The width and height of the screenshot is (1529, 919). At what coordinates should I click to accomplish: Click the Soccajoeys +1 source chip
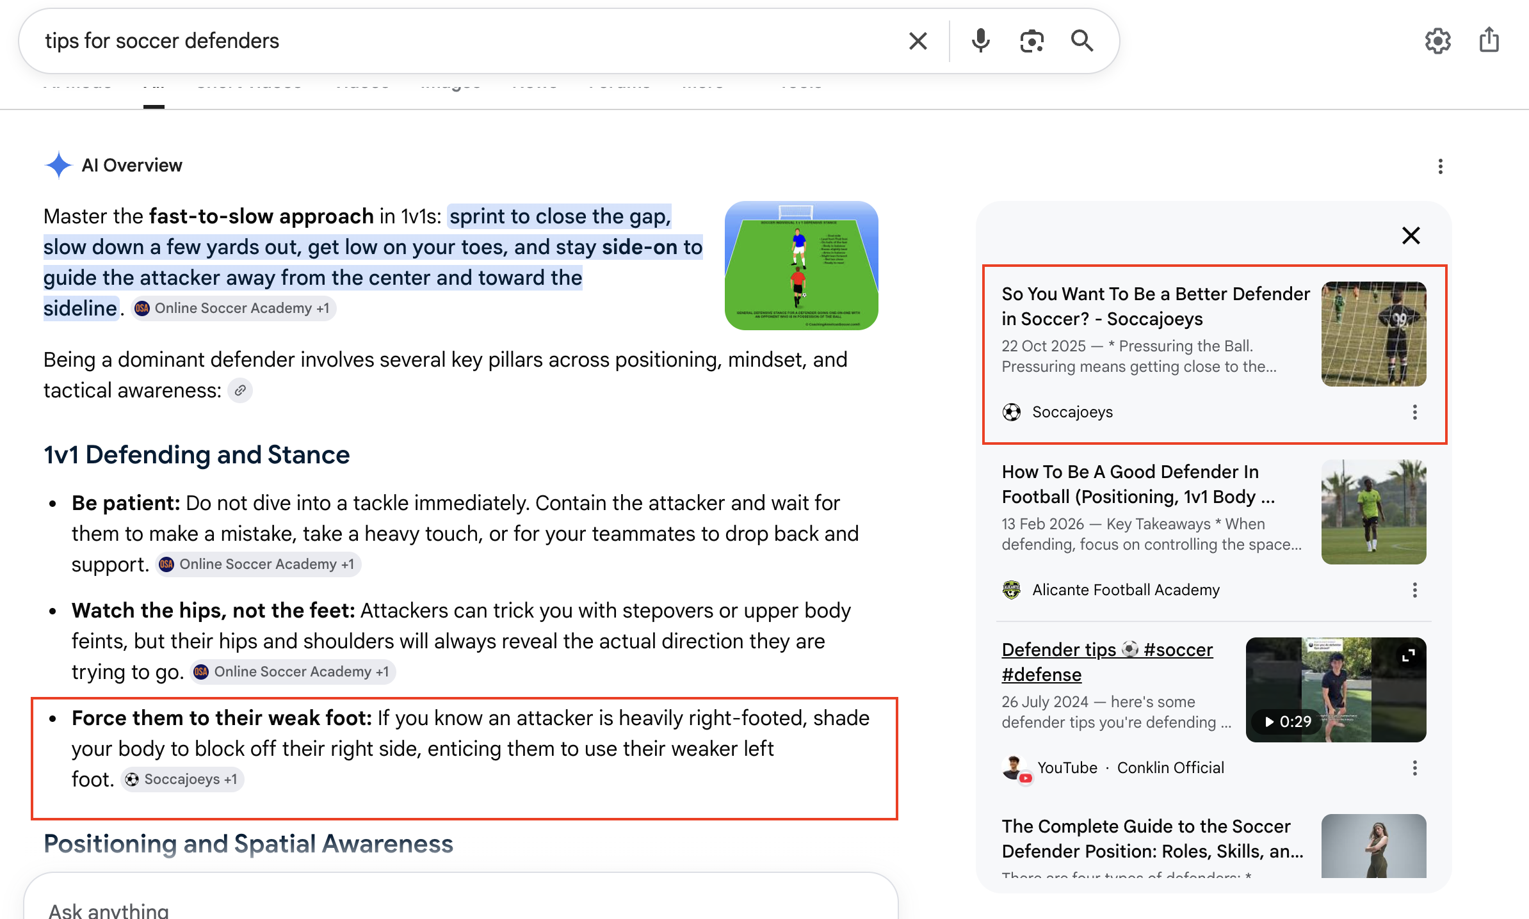click(182, 779)
